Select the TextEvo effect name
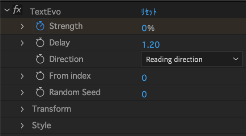The image size is (246, 136). [x=45, y=12]
